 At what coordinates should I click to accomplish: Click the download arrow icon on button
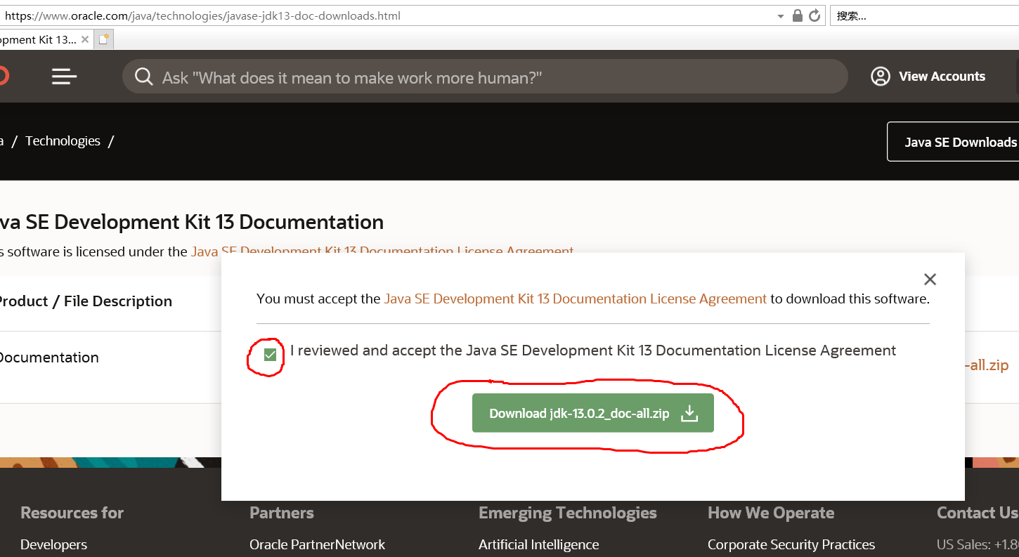(x=689, y=413)
